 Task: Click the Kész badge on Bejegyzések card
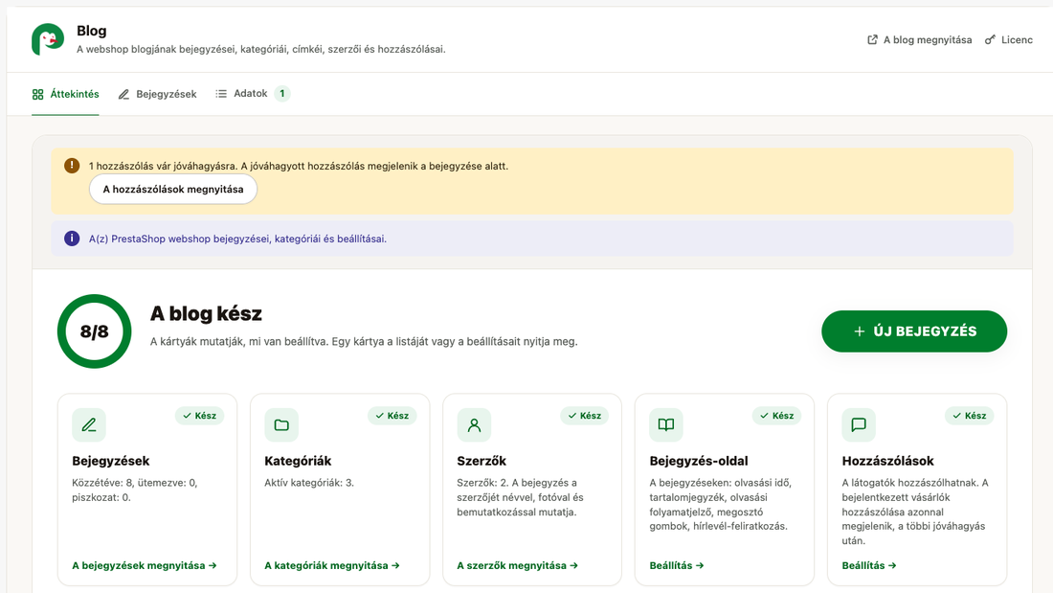pyautogui.click(x=199, y=416)
